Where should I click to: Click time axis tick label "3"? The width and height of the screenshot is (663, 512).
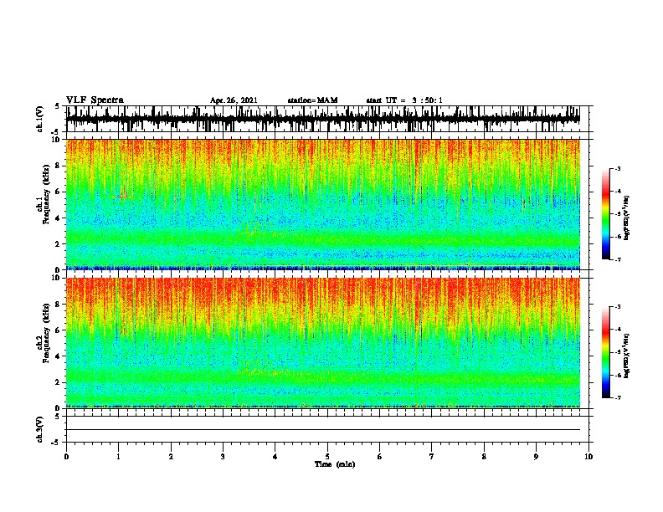pyautogui.click(x=223, y=457)
